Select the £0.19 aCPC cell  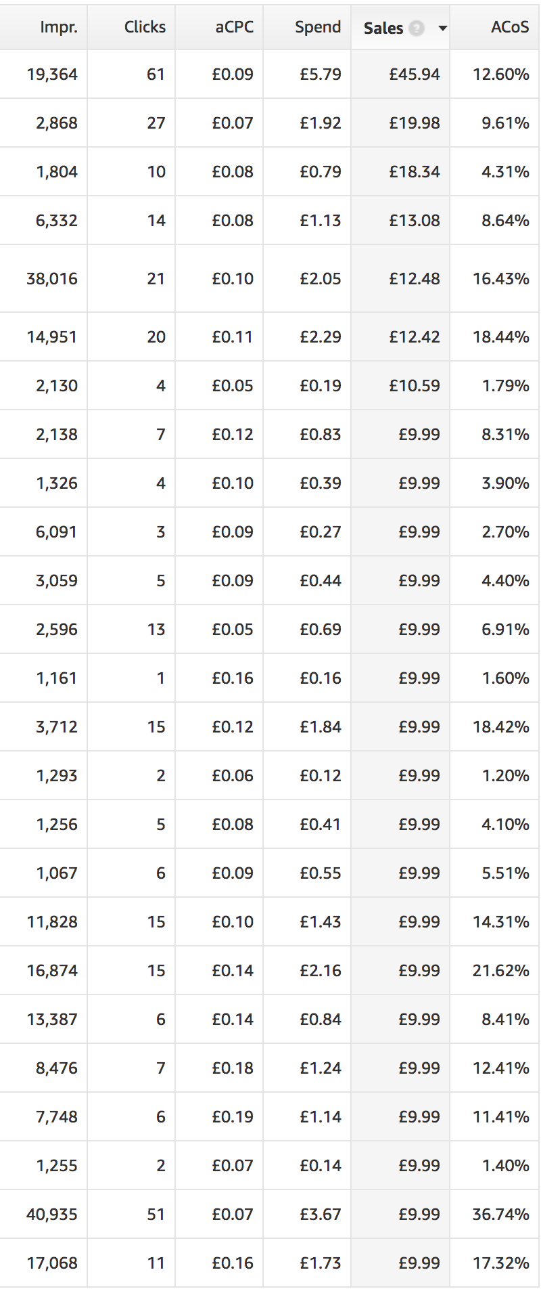(219, 1117)
